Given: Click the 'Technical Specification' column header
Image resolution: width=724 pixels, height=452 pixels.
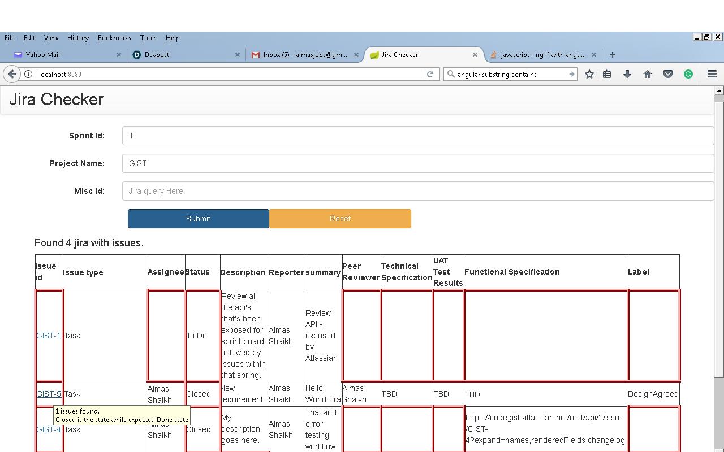Looking at the screenshot, I should coord(407,272).
